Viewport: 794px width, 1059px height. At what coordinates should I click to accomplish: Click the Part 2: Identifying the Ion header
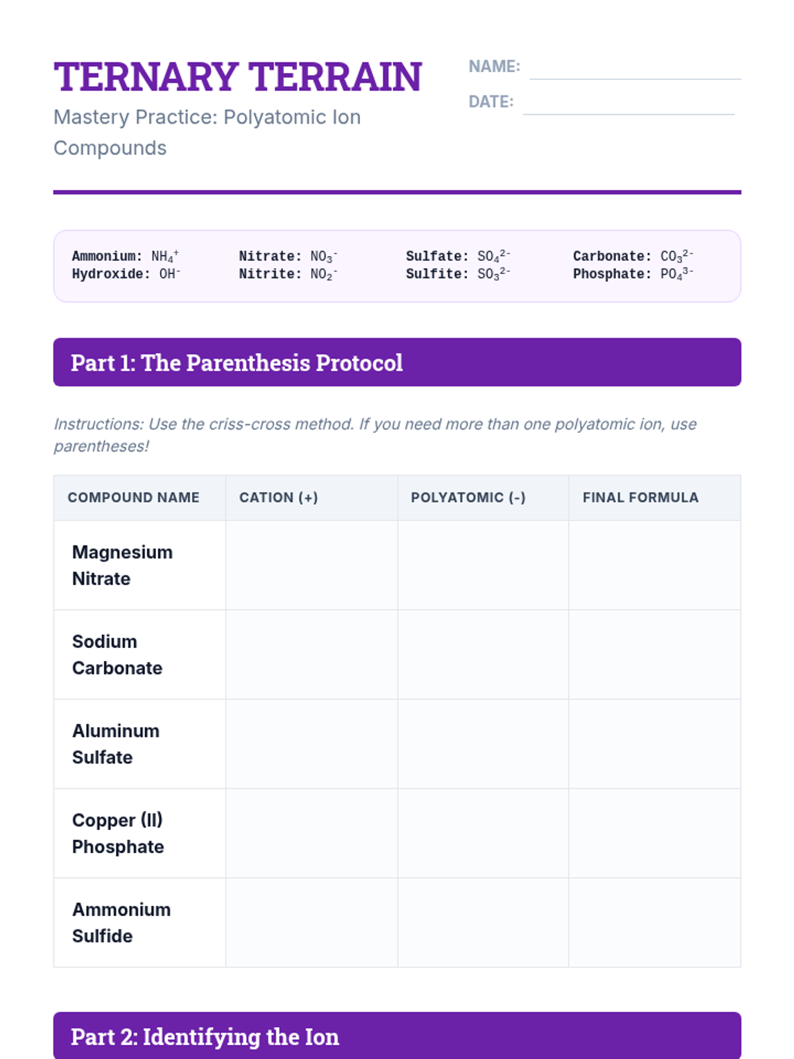[397, 1036]
